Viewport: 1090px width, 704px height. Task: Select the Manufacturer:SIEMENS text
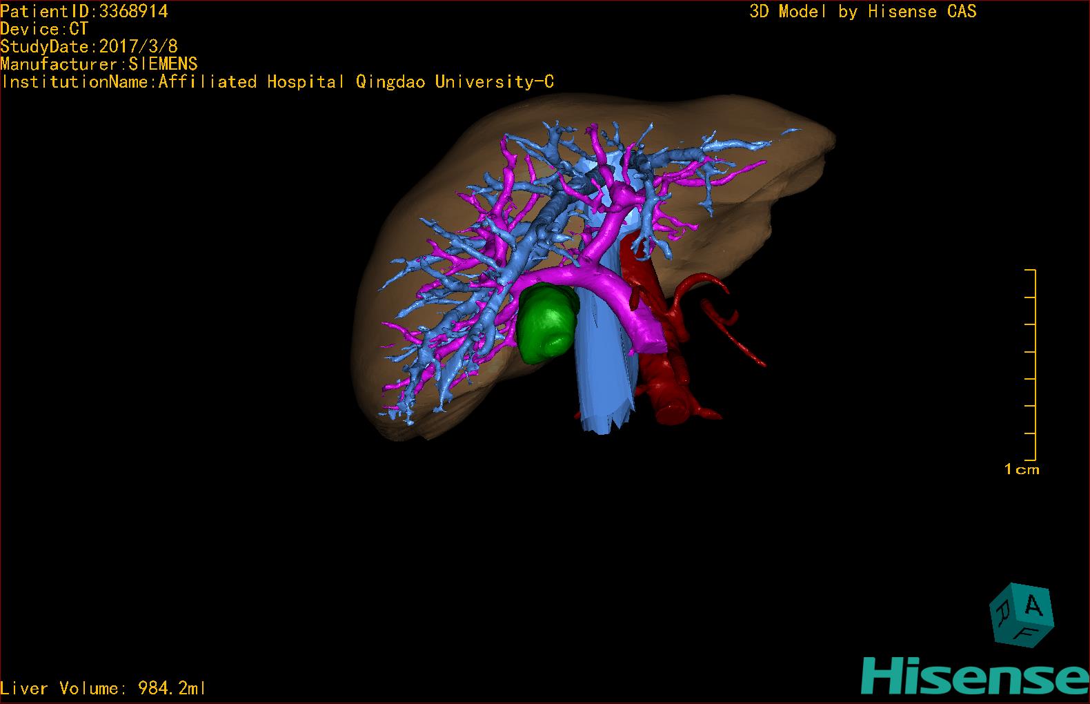point(99,64)
